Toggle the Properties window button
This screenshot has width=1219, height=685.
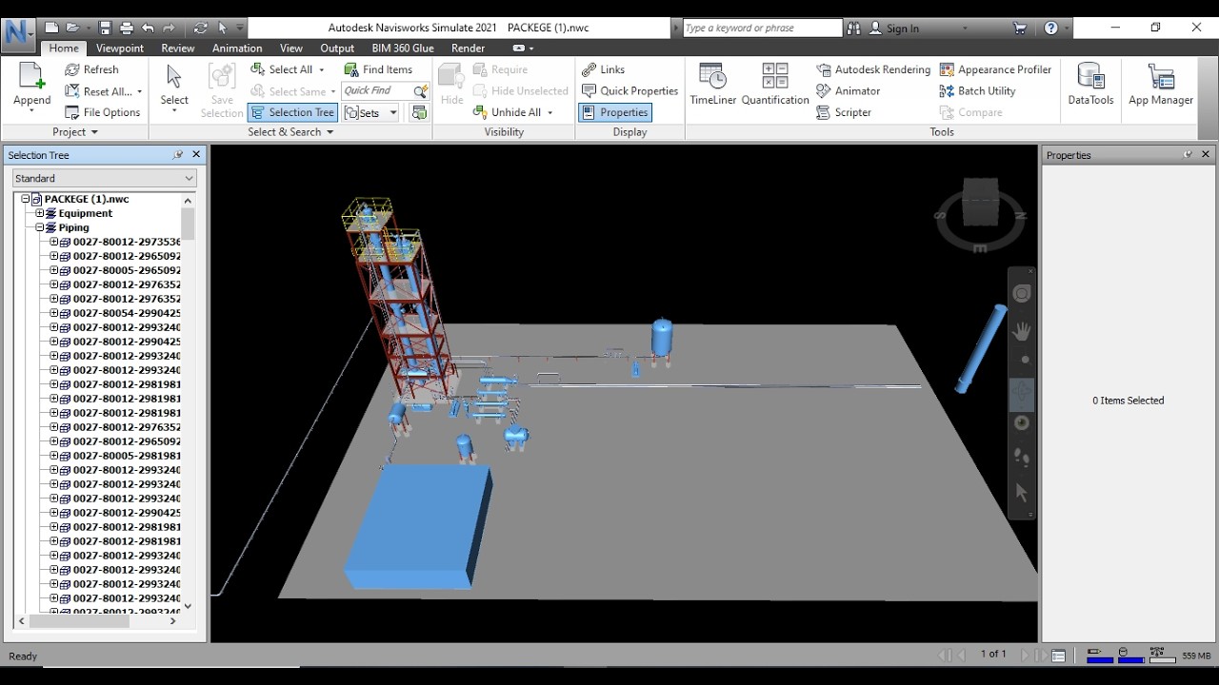click(615, 112)
